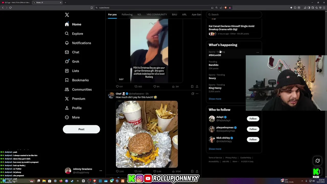
Task: Open Chat in the sidebar
Action: point(72,52)
